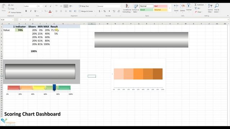The image size is (230, 129).
Task: Expand the cell styles gallery
Action: pos(170,8)
